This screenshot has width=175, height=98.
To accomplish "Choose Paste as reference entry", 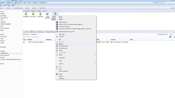I will tap(63, 71).
